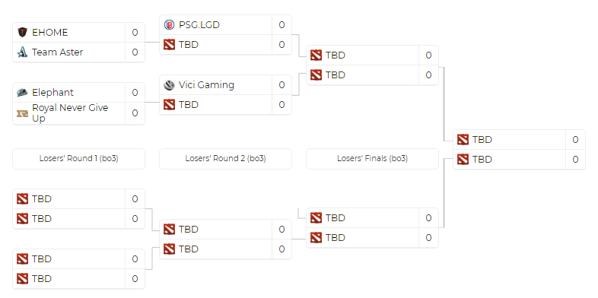This screenshot has height=298, width=598.
Task: Click the Losers' Round 2 (bo3) header
Action: [225, 159]
